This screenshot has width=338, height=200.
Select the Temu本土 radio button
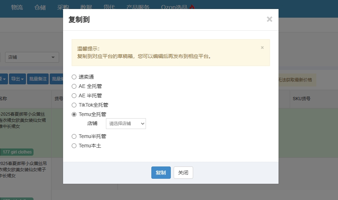tap(74, 146)
